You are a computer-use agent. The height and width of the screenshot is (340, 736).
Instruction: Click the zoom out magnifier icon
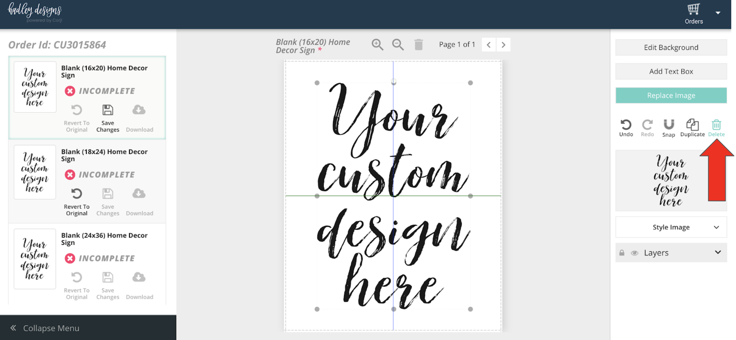[x=398, y=45]
